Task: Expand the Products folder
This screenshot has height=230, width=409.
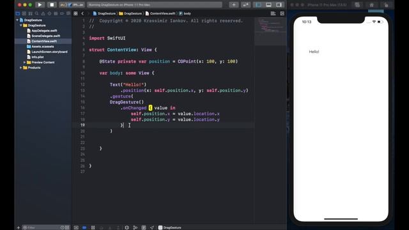Action: click(x=21, y=68)
